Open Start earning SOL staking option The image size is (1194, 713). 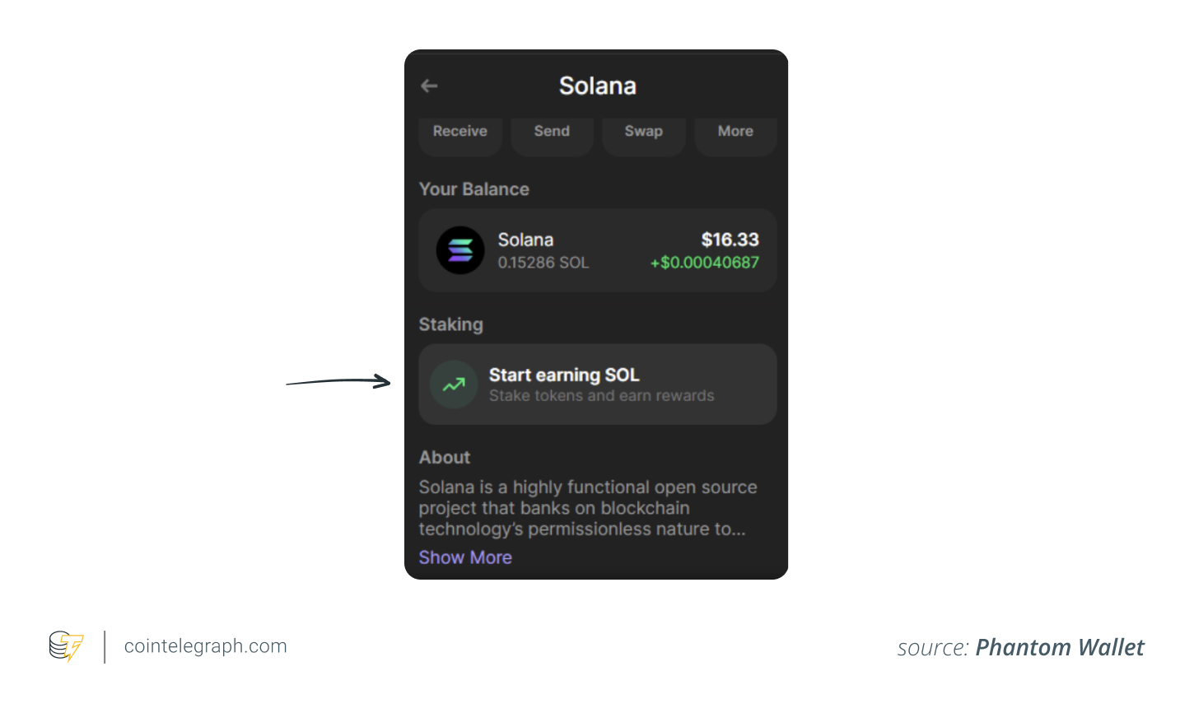(597, 384)
